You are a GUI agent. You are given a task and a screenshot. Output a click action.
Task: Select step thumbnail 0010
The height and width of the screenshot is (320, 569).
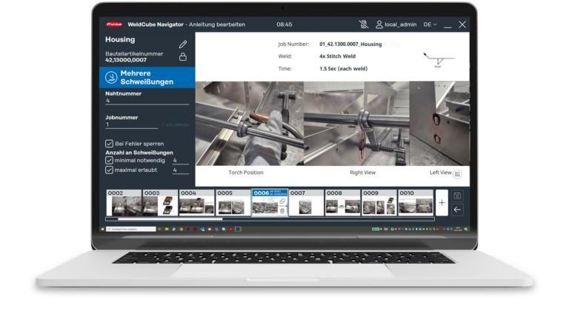point(416,202)
